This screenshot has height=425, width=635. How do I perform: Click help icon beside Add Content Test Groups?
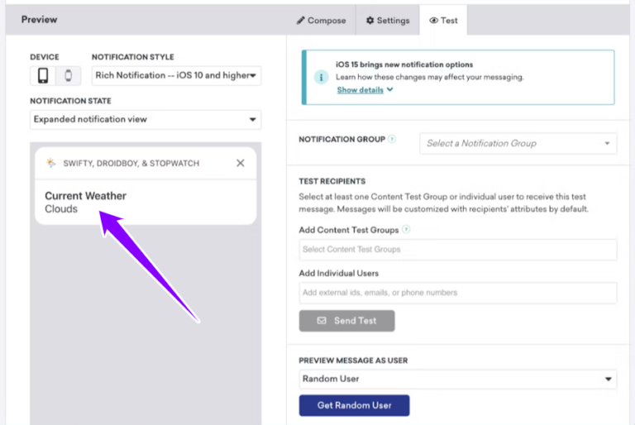tap(406, 229)
